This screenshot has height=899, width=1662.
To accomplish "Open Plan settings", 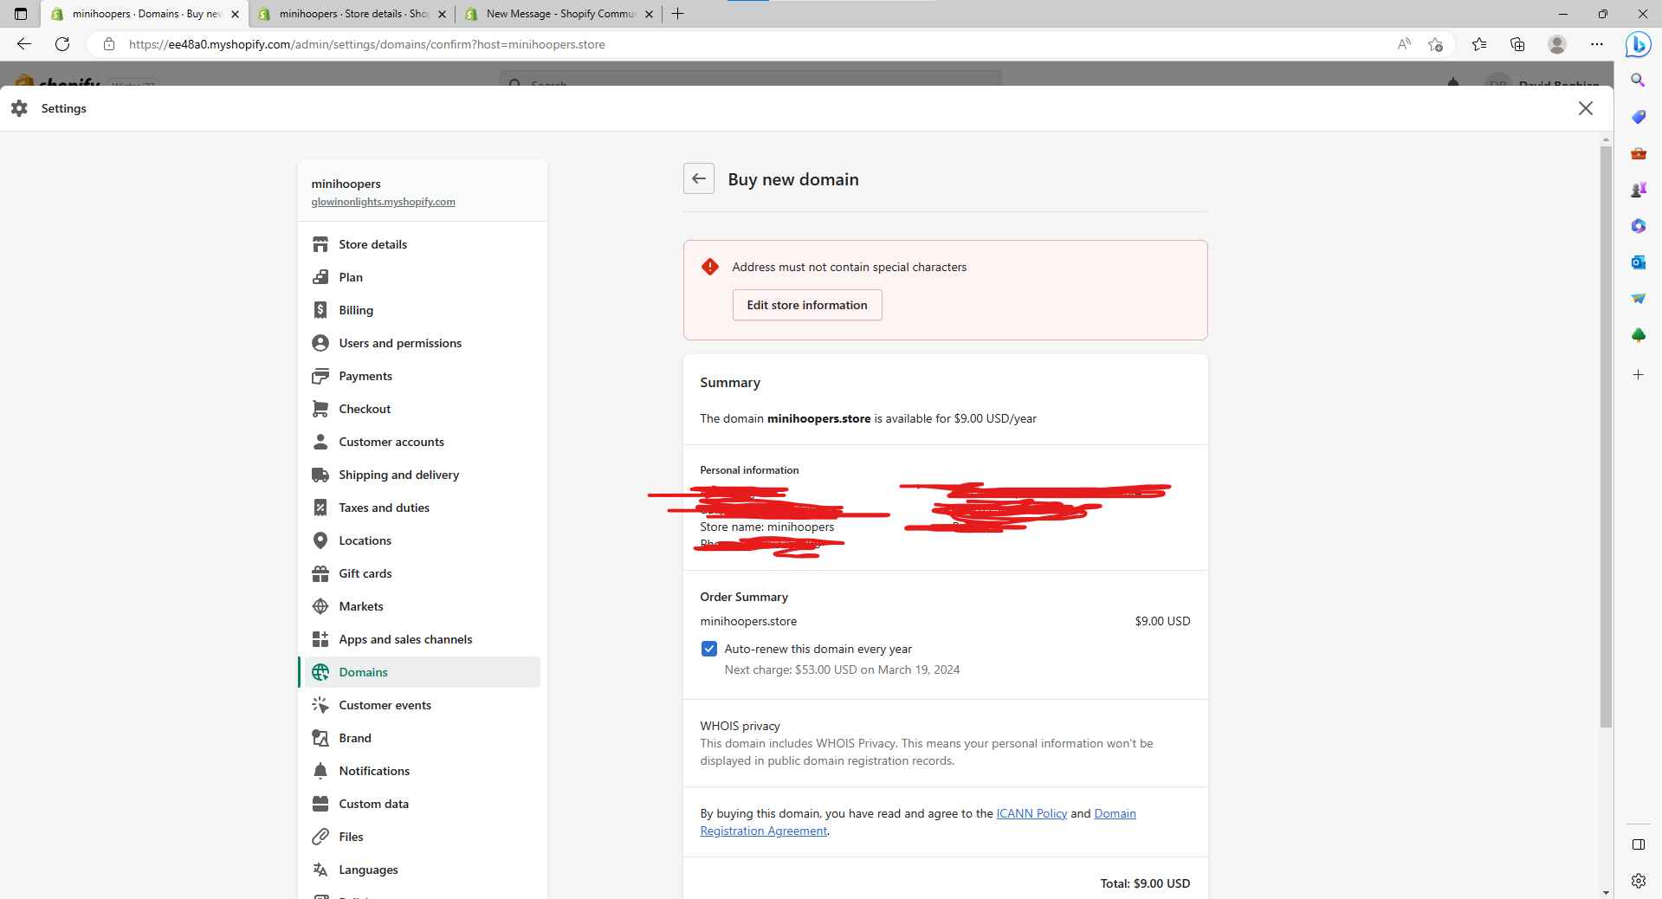I will point(422,277).
